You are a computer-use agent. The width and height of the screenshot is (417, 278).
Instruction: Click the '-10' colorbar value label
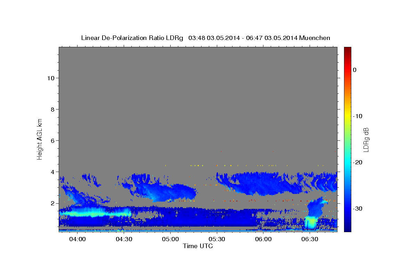pyautogui.click(x=358, y=116)
